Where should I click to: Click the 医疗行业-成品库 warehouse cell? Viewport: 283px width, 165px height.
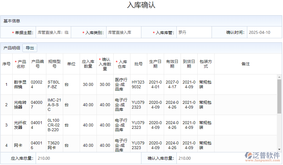pyautogui.click(x=122, y=84)
